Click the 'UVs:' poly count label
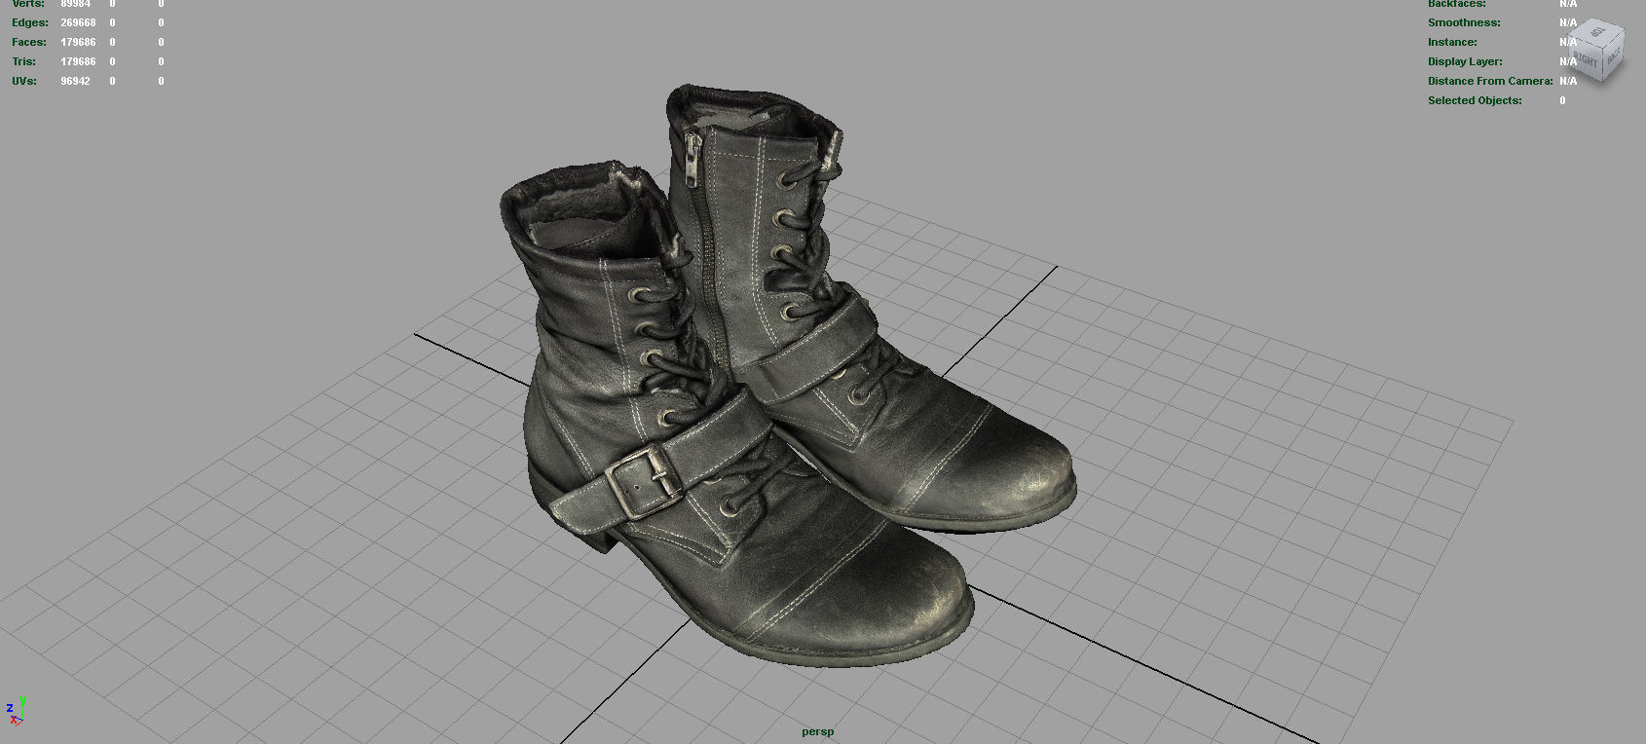This screenshot has height=744, width=1646. click(24, 81)
